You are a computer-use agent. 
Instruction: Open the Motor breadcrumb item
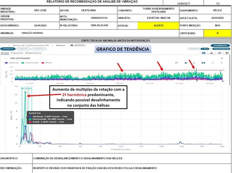[x=61, y=45]
